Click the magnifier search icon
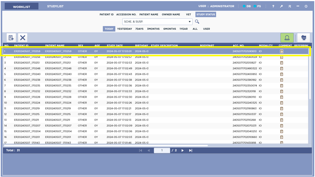This screenshot has width=315, height=177. click(x=197, y=22)
